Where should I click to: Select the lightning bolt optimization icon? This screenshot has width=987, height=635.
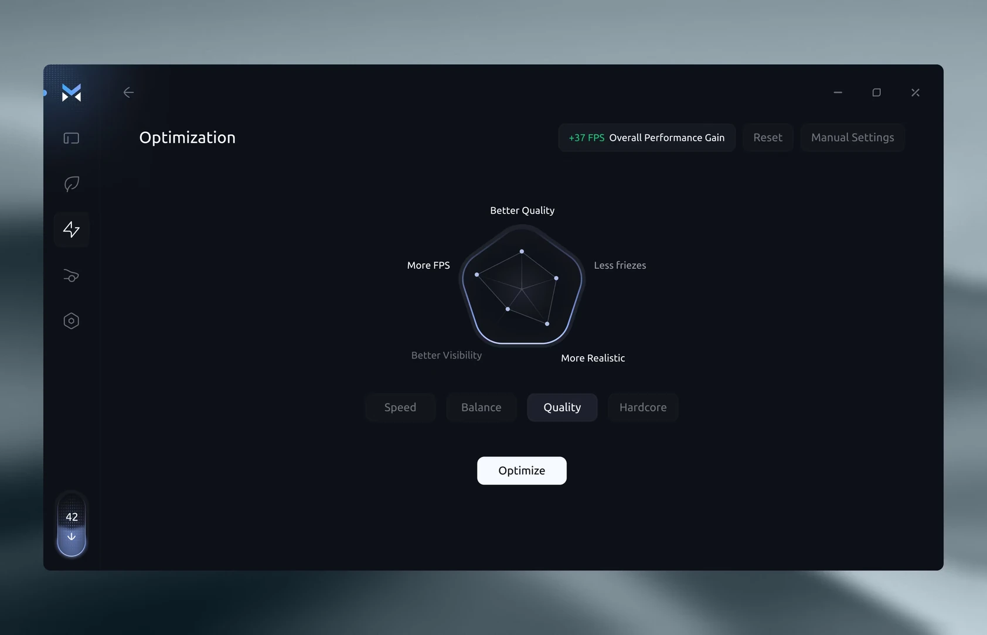tap(72, 230)
